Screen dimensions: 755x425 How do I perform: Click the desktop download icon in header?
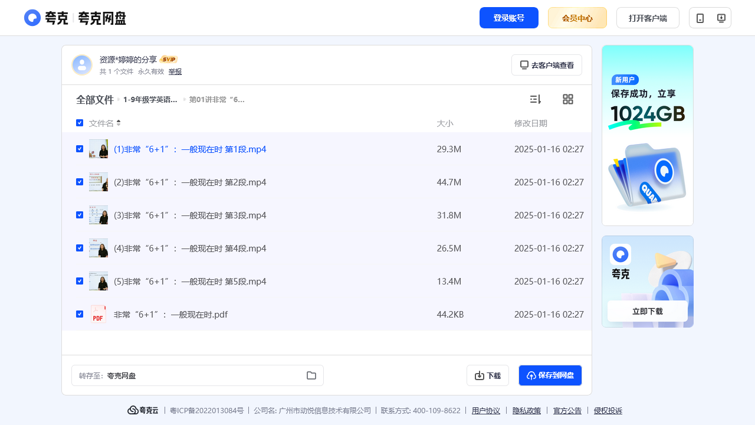pos(721,18)
